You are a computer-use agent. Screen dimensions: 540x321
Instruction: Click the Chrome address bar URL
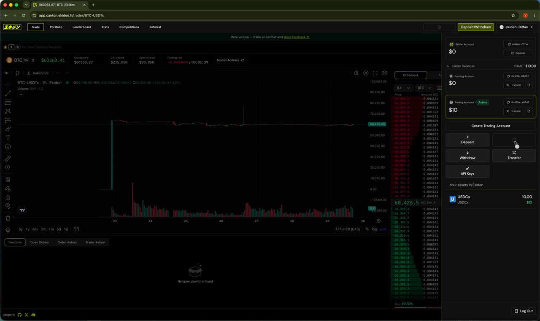click(x=71, y=15)
